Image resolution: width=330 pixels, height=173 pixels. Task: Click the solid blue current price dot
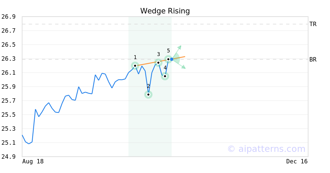[x=172, y=59]
